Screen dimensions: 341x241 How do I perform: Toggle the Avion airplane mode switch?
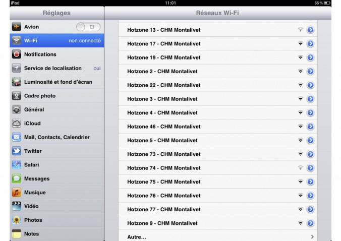pyautogui.click(x=88, y=27)
